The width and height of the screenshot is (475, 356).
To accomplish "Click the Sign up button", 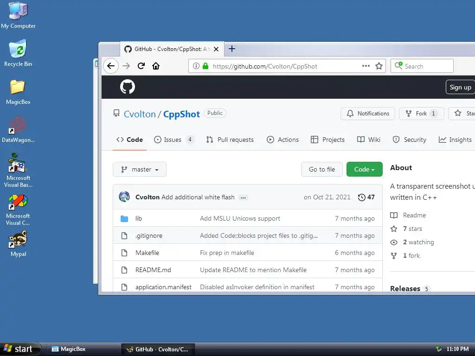I will tap(460, 87).
